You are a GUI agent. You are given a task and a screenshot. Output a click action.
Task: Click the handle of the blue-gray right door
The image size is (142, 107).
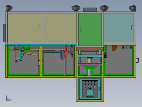coord(132,28)
